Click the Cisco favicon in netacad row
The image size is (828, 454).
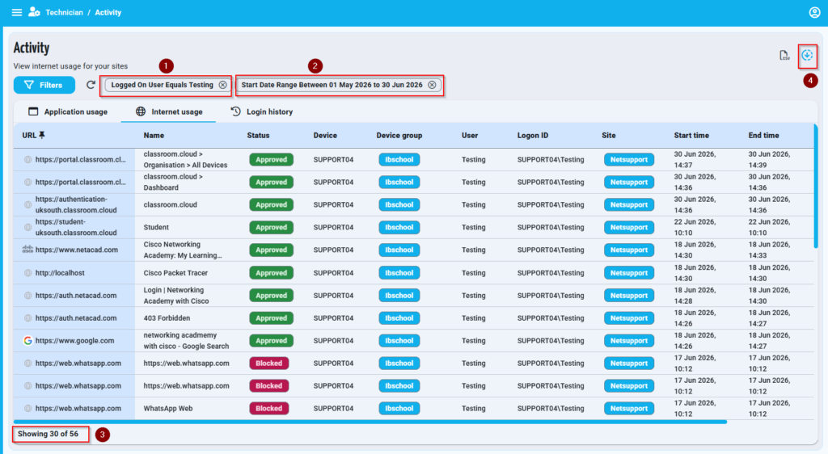tap(27, 250)
